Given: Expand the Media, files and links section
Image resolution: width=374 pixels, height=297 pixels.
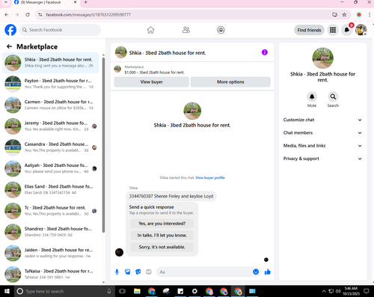Looking at the screenshot, I should coord(322,146).
